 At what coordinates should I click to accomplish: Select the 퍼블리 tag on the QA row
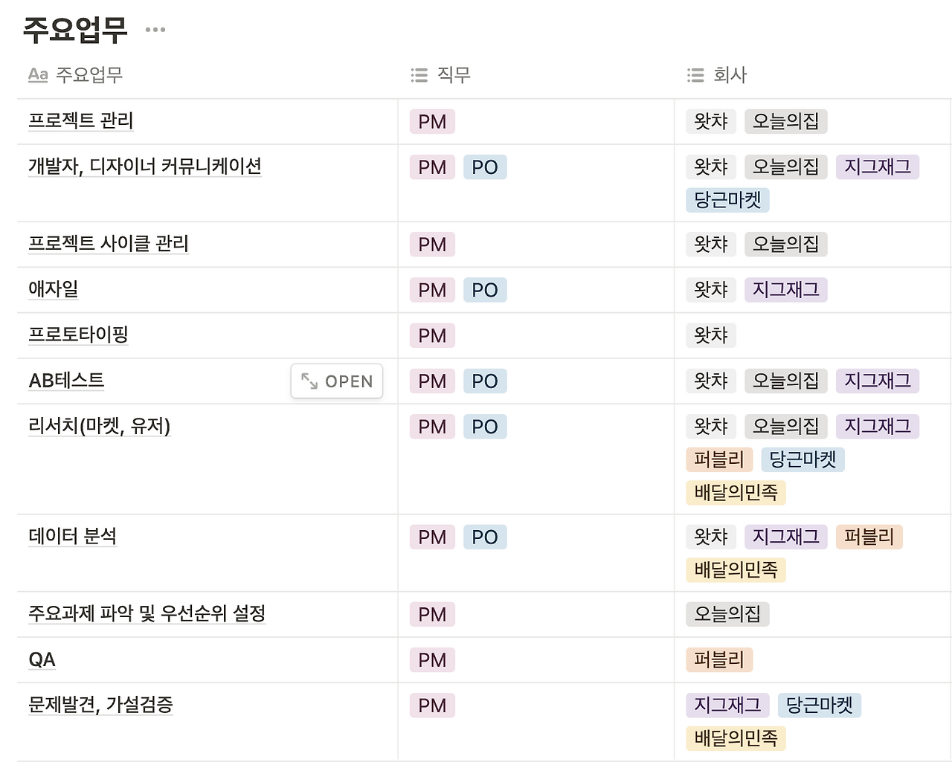tap(718, 659)
